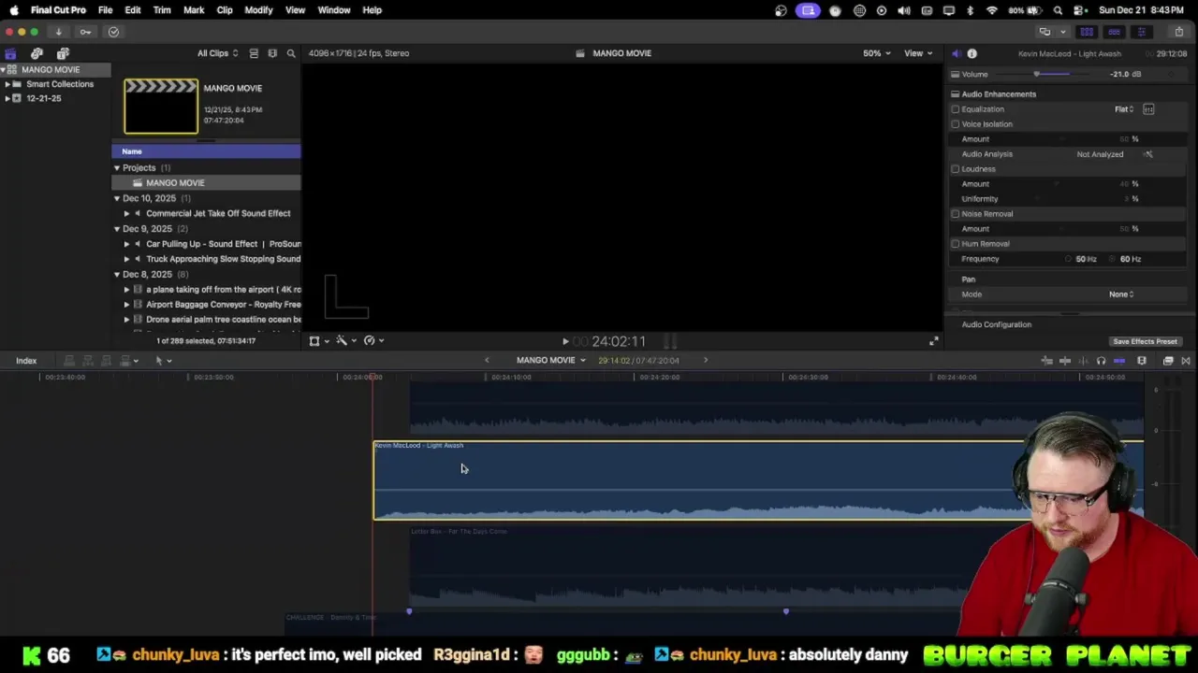Click the Wi-Fi icon in menu bar
The height and width of the screenshot is (673, 1198).
click(x=992, y=10)
